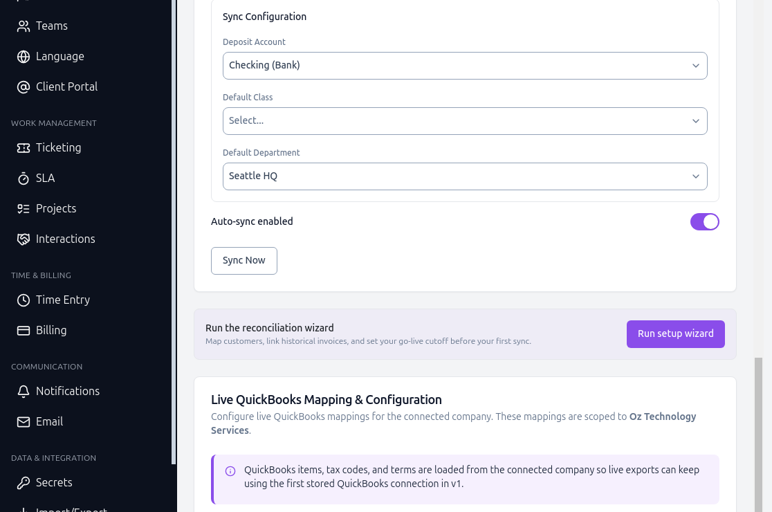Viewport: 772px width, 512px height.
Task: Click the Ticketing ticket icon
Action: tap(23, 147)
